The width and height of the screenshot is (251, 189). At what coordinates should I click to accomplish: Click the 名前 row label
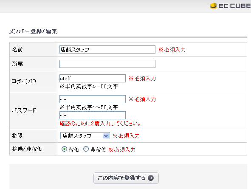(17, 50)
